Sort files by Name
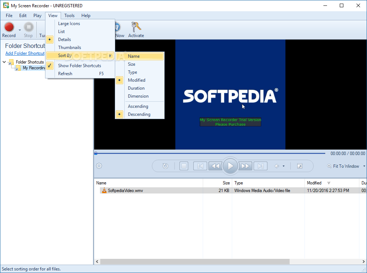Screen dimensions: 367x273 click(x=140, y=56)
